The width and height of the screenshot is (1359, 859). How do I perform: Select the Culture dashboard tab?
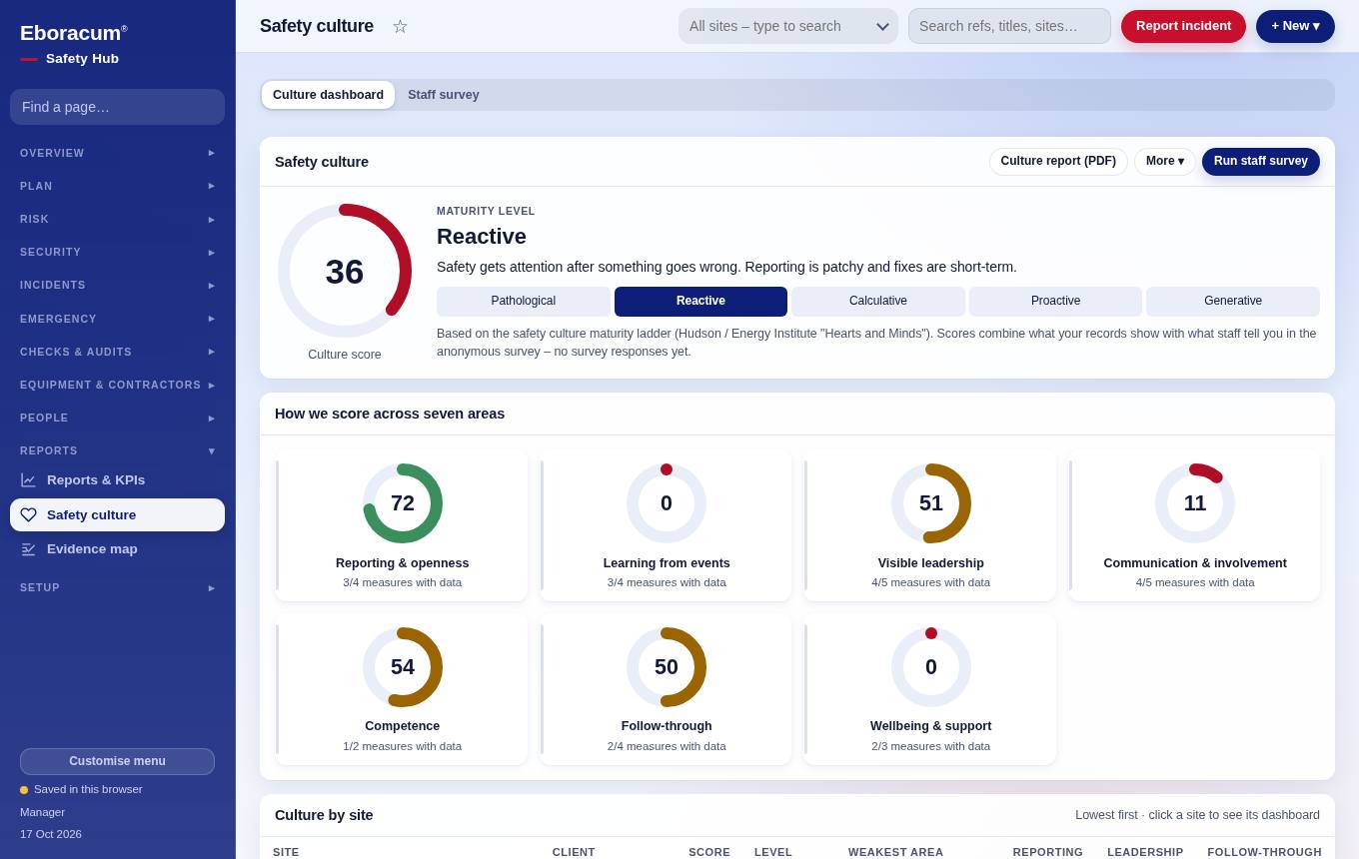[x=328, y=95]
